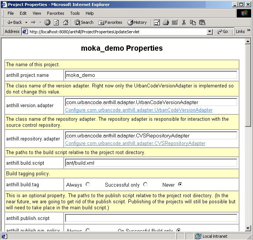The width and height of the screenshot is (253, 240).
Task: Click the Cut scissors icon
Action: pyautogui.click(x=184, y=22)
